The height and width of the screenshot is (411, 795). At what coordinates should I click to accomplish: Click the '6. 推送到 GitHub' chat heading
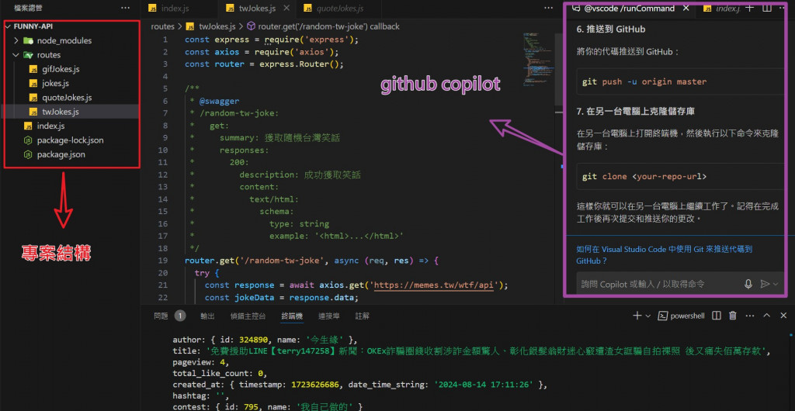(x=611, y=29)
